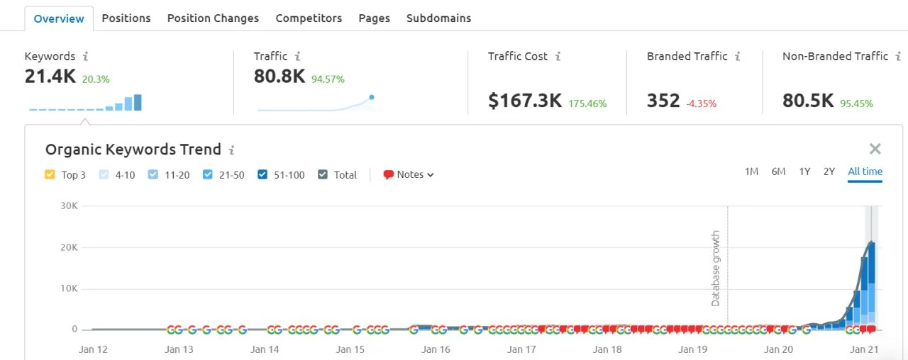Click the info icon next to Keywords
The image size is (908, 360).
coord(86,56)
